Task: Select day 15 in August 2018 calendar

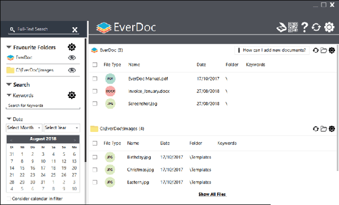Action: (22, 168)
